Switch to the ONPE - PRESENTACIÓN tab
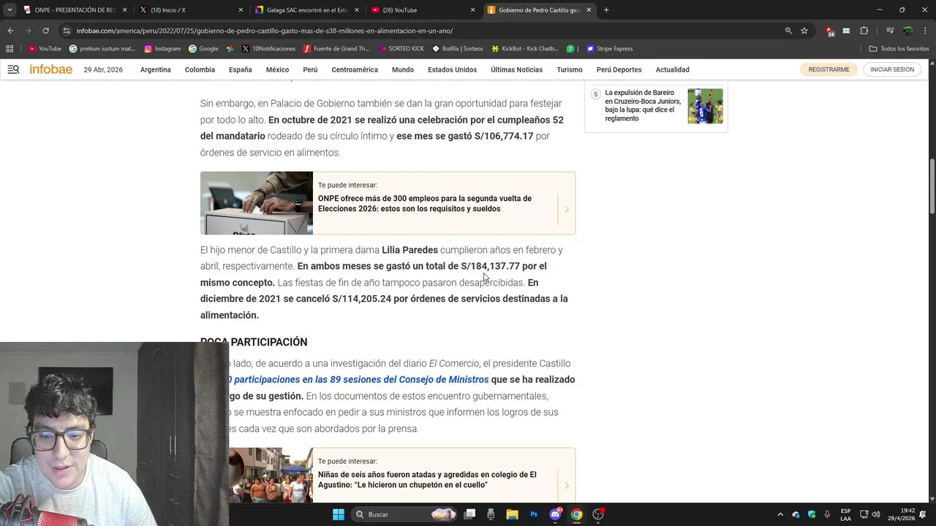Image resolution: width=936 pixels, height=526 pixels. coord(75,10)
